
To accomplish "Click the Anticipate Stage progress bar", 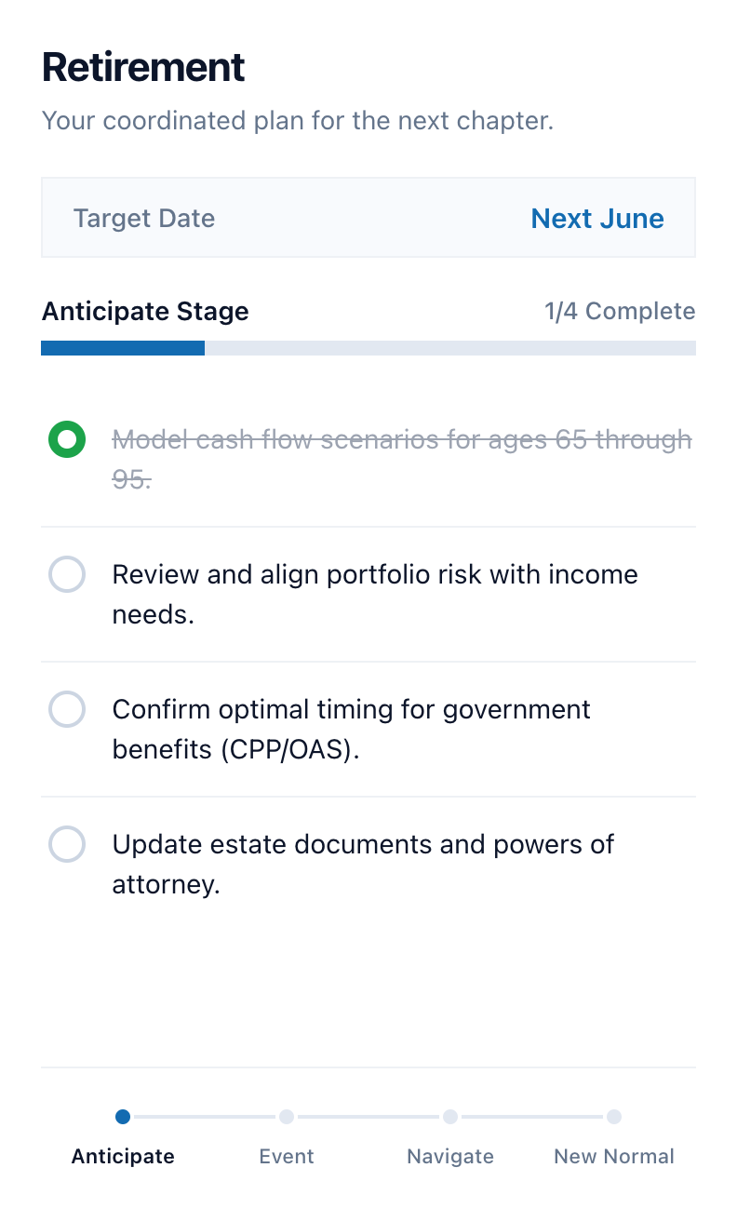I will point(368,348).
